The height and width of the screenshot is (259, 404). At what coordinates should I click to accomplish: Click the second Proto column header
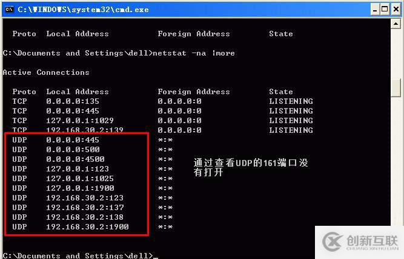[x=24, y=92]
